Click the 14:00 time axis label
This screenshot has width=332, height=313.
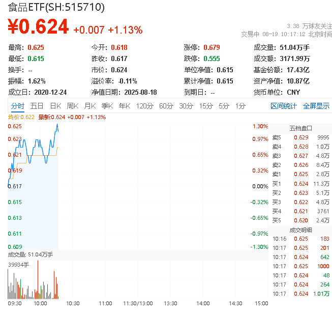tap(203, 304)
